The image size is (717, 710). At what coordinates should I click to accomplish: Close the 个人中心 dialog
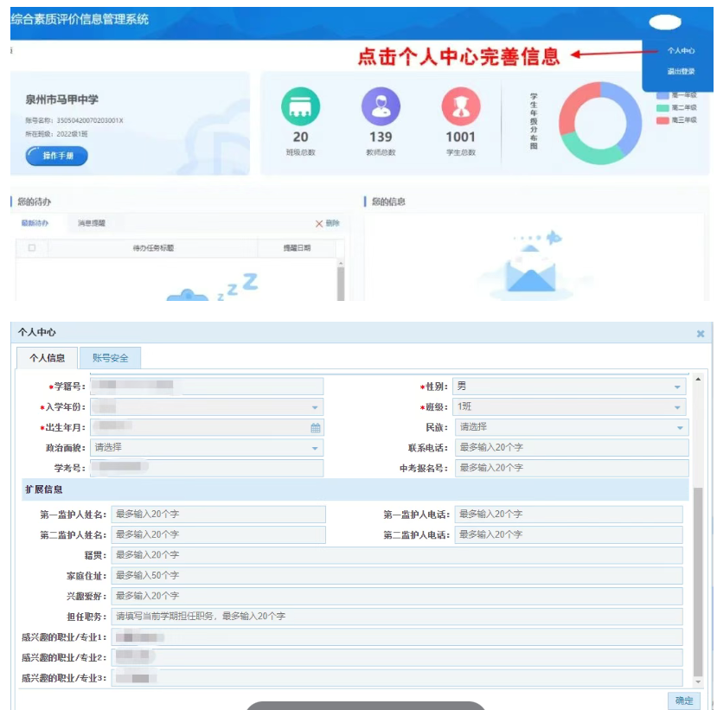tap(701, 334)
